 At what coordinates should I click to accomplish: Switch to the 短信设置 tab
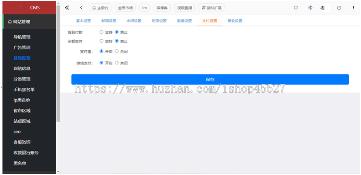click(x=159, y=21)
